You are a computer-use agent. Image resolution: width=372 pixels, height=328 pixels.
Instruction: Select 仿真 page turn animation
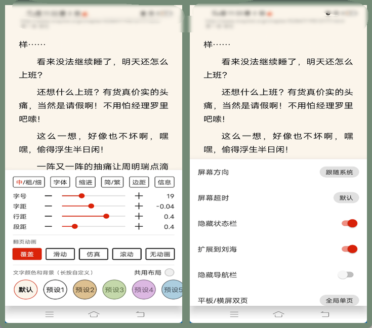pyautogui.click(x=94, y=254)
